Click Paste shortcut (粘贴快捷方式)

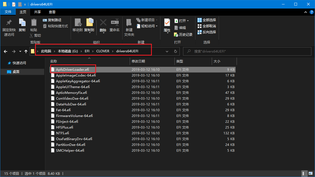(x=55, y=26)
